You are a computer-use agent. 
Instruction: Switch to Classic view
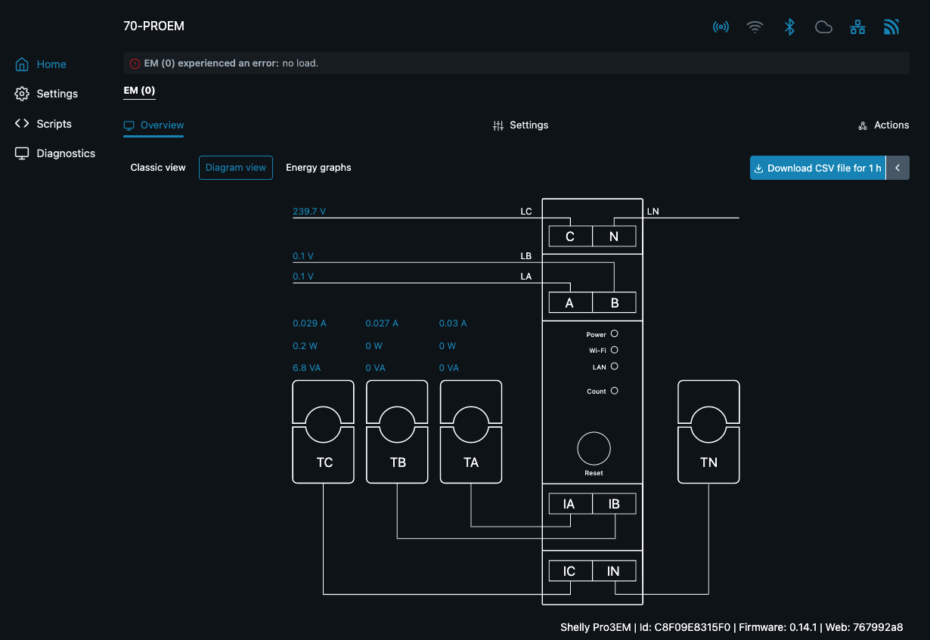(x=158, y=168)
